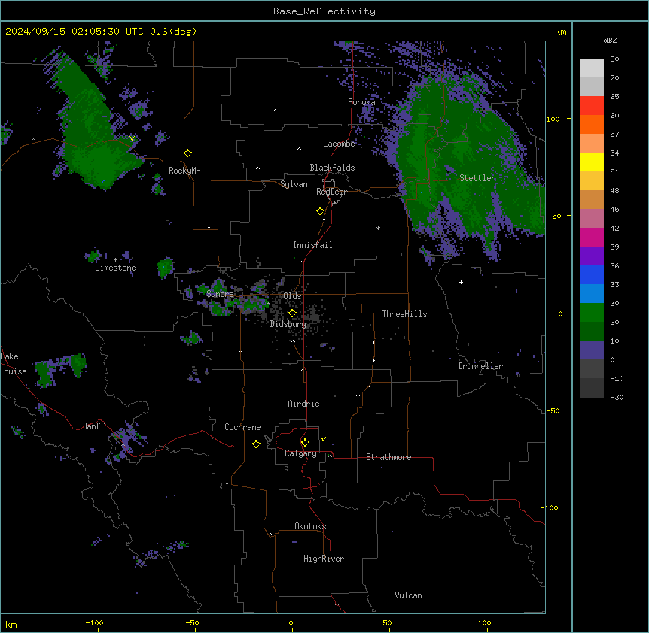Click the Limestone label
This screenshot has height=633, width=649.
point(115,268)
